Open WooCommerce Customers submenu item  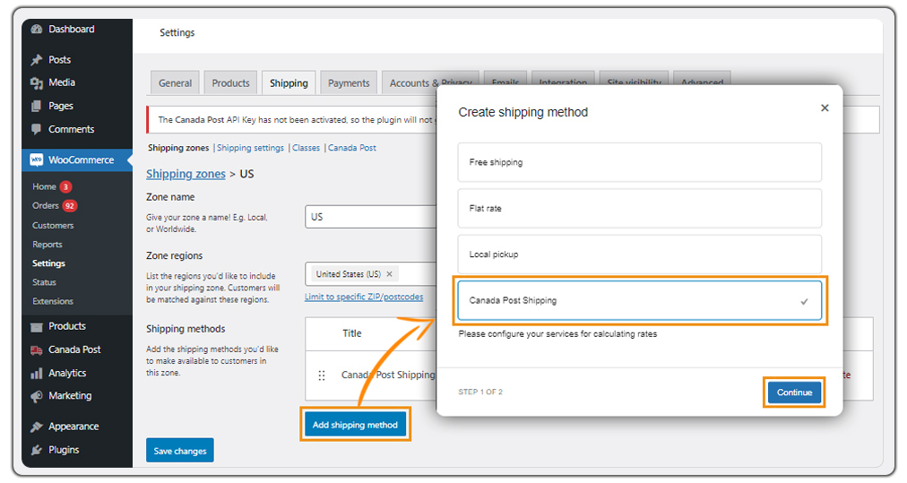coord(53,226)
